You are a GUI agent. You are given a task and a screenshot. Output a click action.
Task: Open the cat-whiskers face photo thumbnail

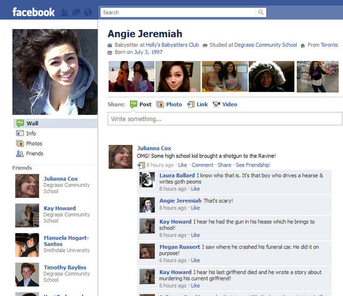pos(178,76)
